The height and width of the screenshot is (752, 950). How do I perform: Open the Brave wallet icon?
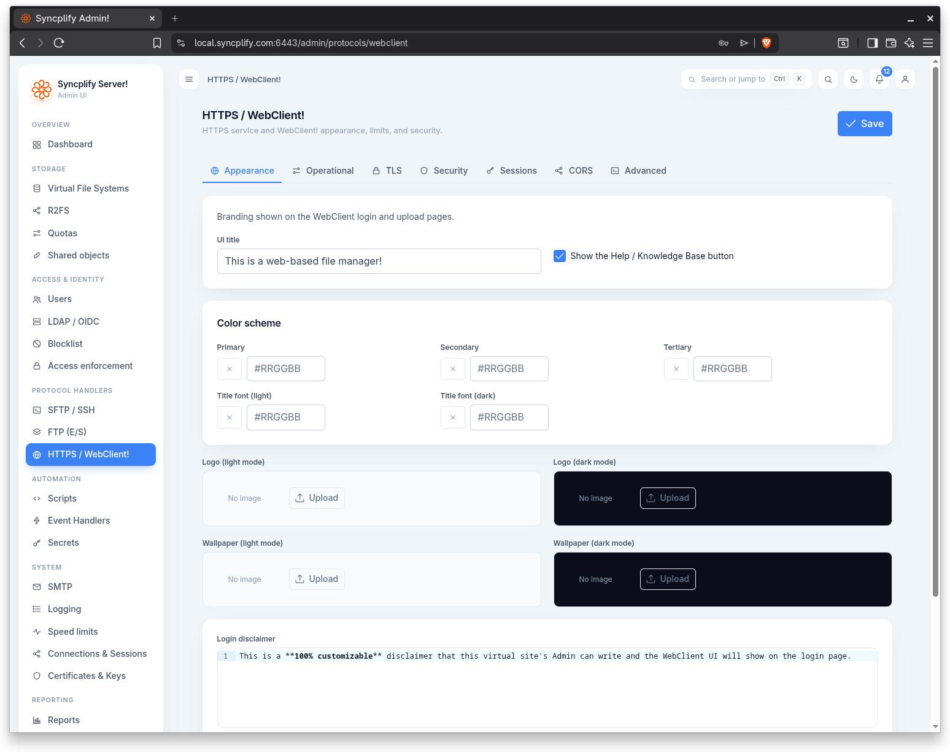coord(891,43)
